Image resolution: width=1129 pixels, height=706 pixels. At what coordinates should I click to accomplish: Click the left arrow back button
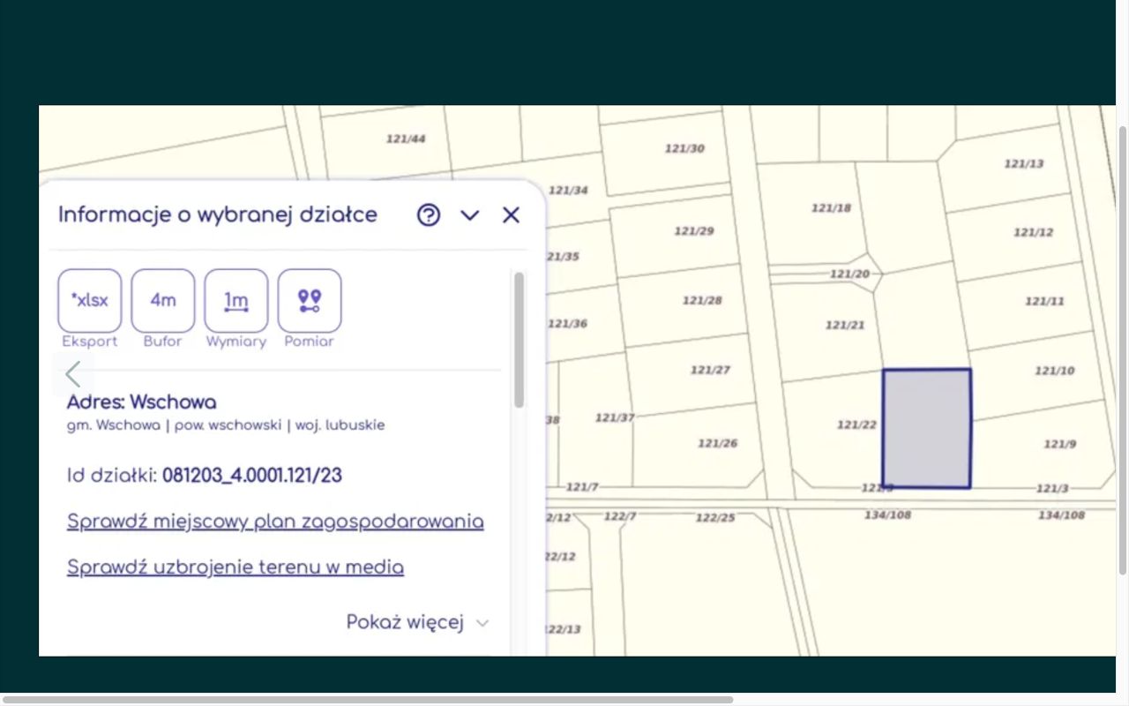pyautogui.click(x=73, y=374)
